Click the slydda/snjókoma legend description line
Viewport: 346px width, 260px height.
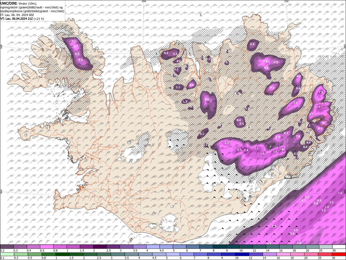pos(32,11)
